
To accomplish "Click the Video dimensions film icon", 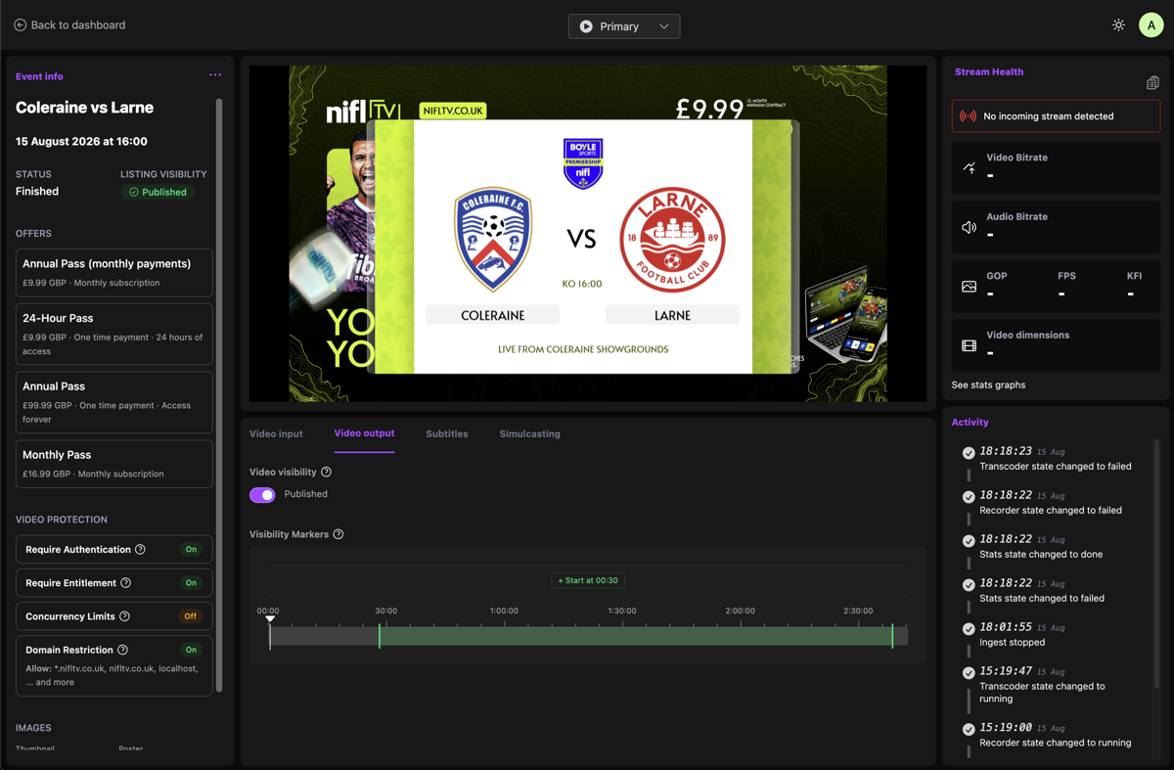I will click(x=969, y=345).
